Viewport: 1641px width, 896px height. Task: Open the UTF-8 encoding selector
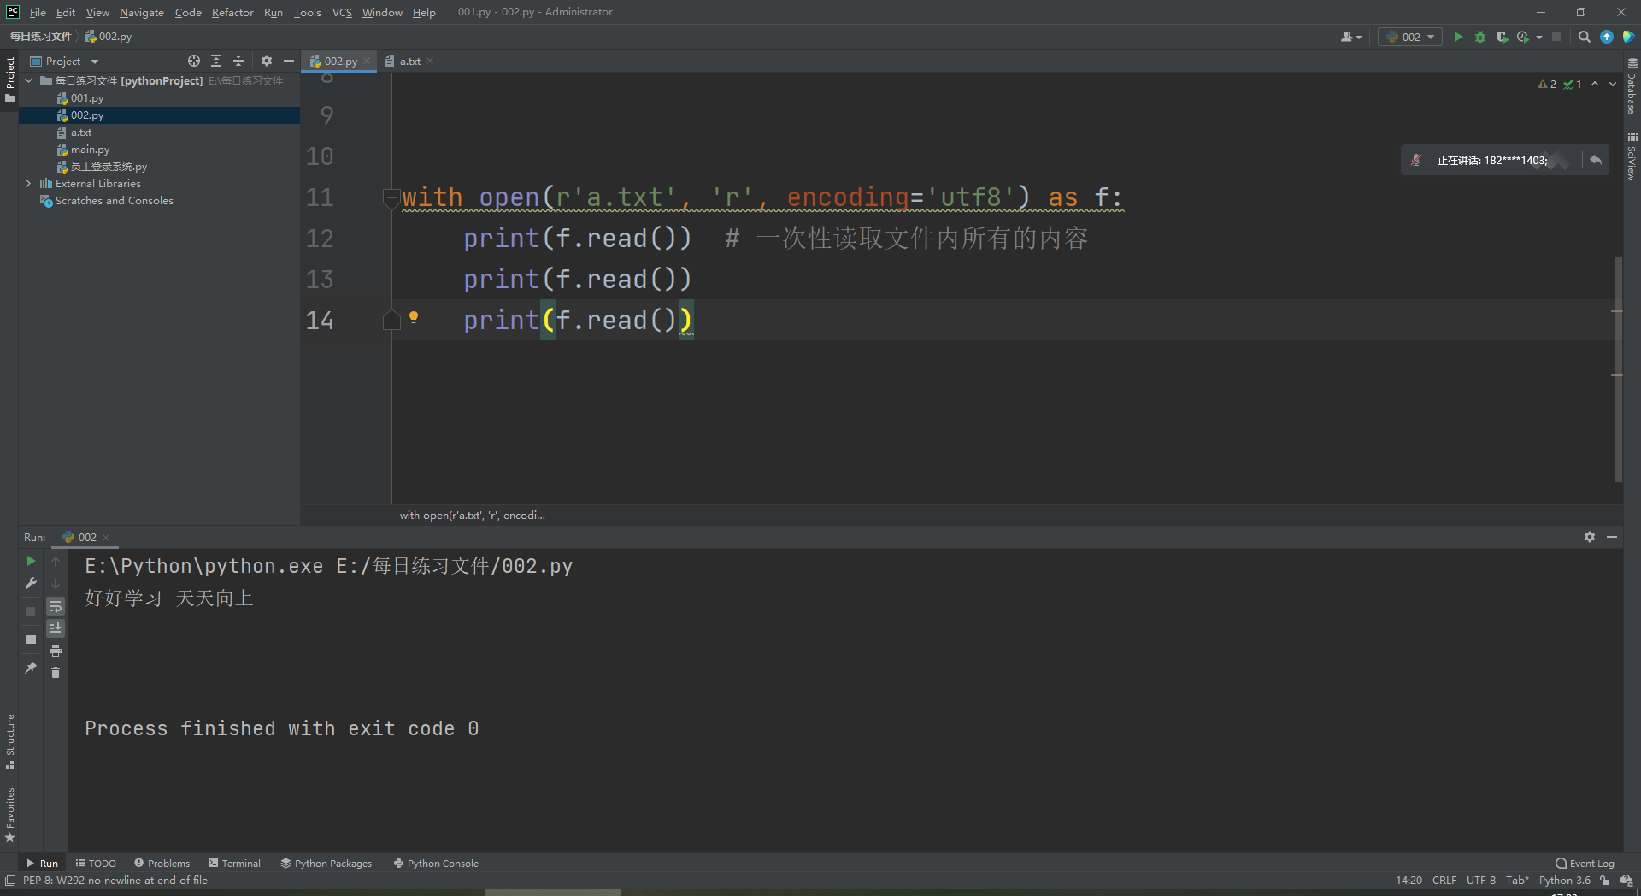pos(1481,881)
